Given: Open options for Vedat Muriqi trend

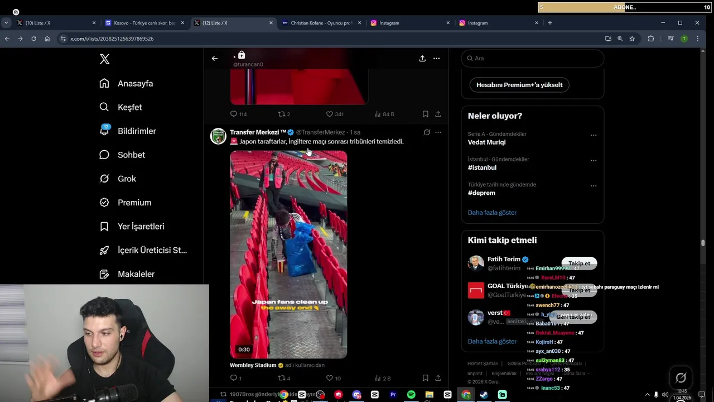Looking at the screenshot, I should [x=594, y=135].
